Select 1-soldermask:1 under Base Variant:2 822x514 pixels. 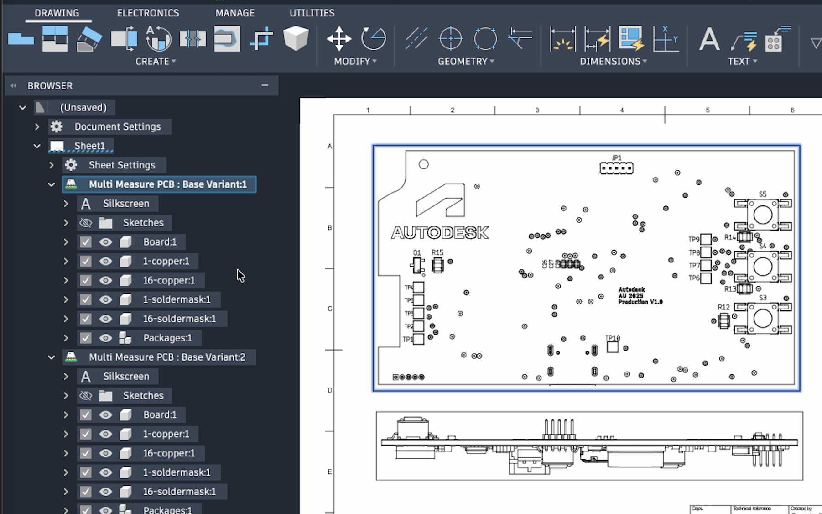[x=177, y=472]
